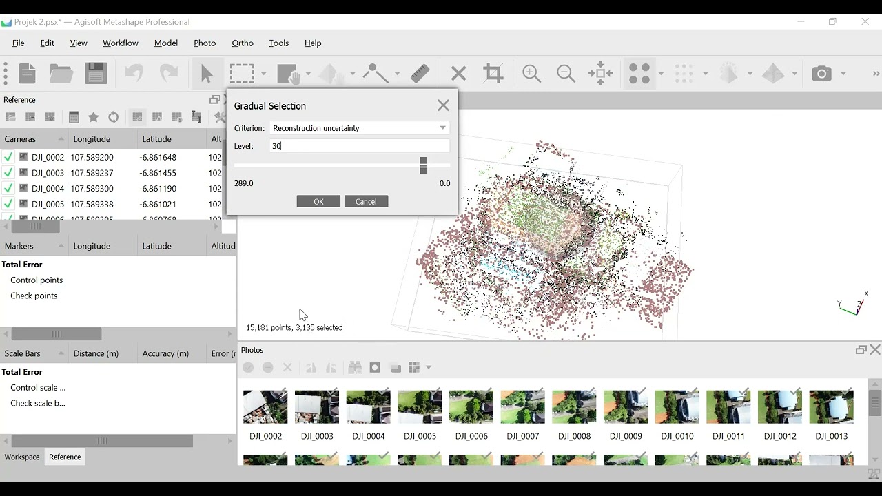Close the Gradual Selection dialog
This screenshot has width=882, height=496.
443,105
